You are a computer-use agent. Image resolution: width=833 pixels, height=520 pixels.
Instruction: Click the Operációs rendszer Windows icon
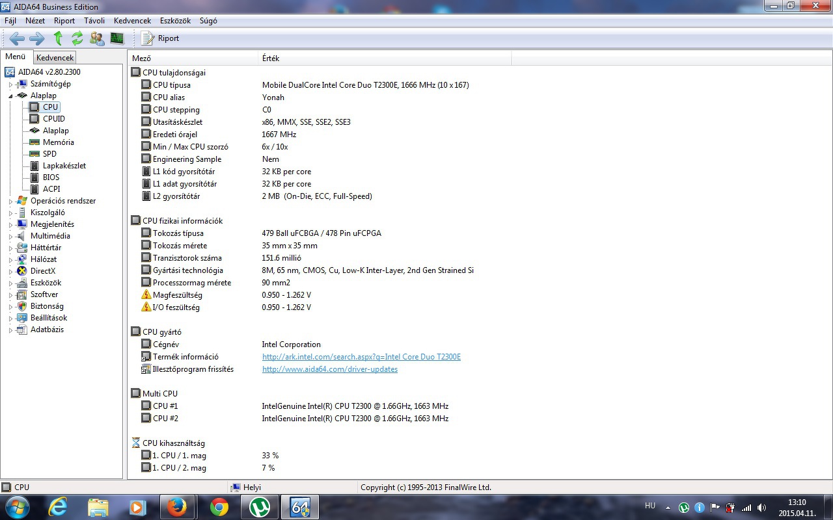(x=22, y=201)
